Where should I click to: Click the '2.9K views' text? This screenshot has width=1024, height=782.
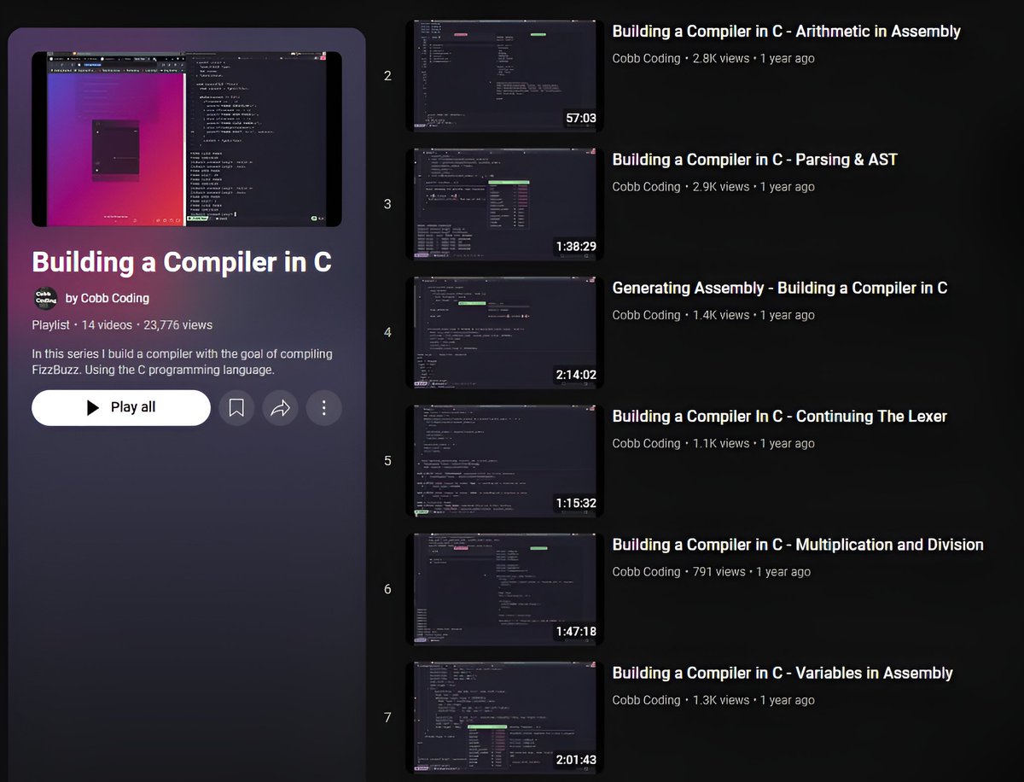tap(721, 187)
